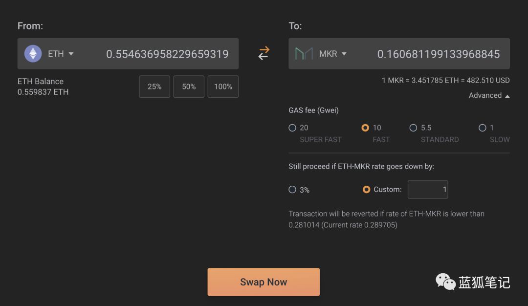Viewport: 528px width, 306px height.
Task: Select the 3% rate tolerance option
Action: 292,190
